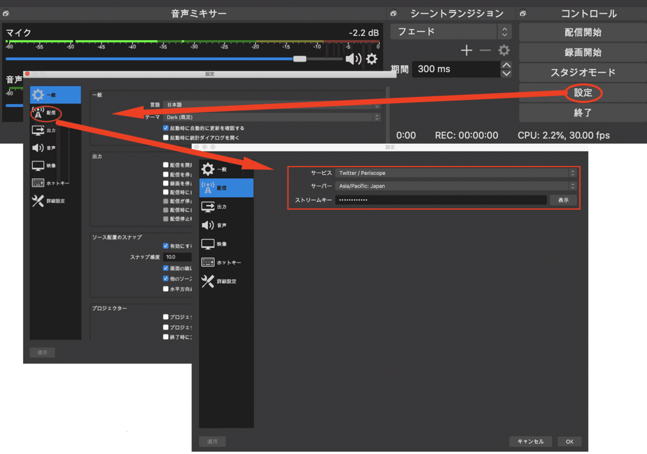Click status text "CPU: 2.2%, 30.00 fps"
Image resolution: width=647 pixels, height=454 pixels.
[x=564, y=135]
